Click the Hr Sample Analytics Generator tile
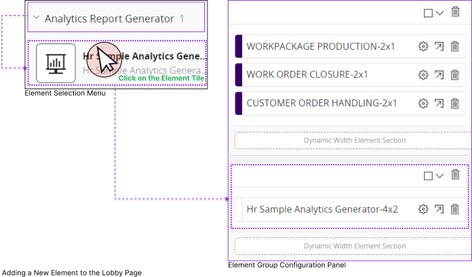Screen dimensions: 472x277 pos(116,63)
